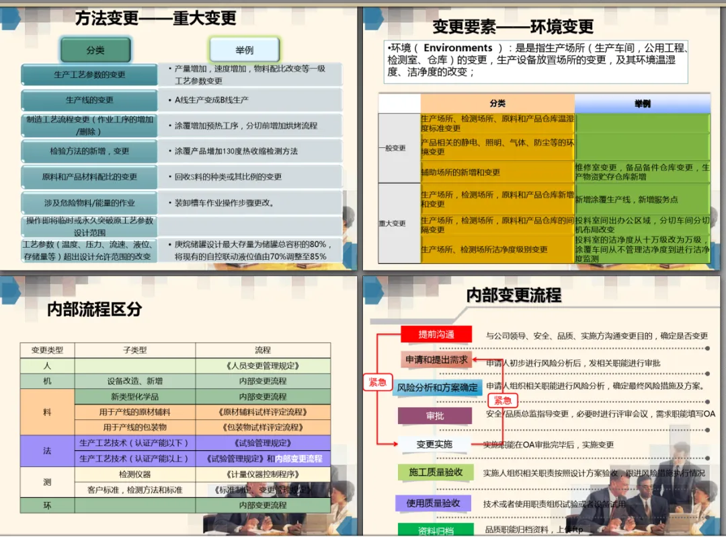726x537 pixels.
Task: Click the '子类型' column header
Action: click(134, 351)
